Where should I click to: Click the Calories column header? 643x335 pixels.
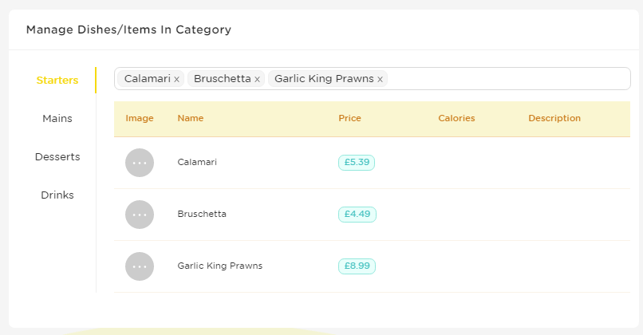[x=456, y=118]
